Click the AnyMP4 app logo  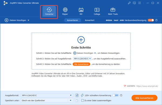tap(5, 3)
